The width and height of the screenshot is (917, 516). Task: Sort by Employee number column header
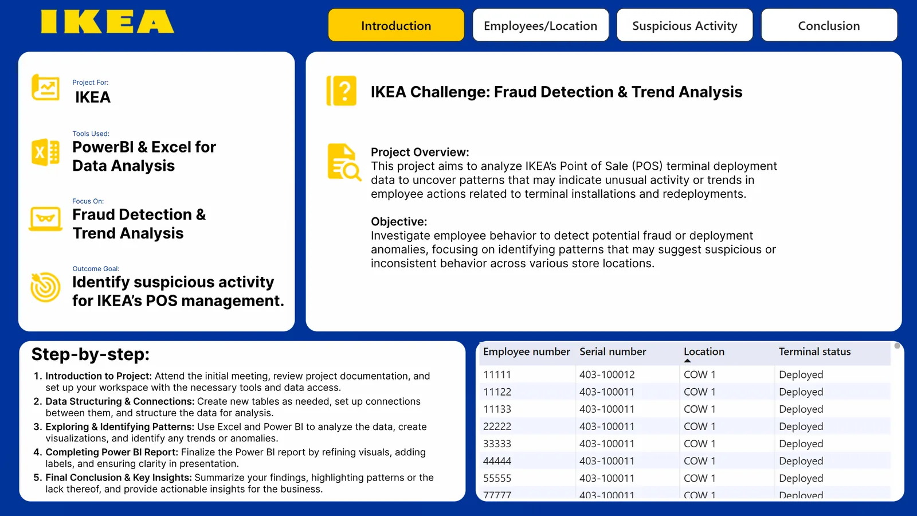coord(527,351)
